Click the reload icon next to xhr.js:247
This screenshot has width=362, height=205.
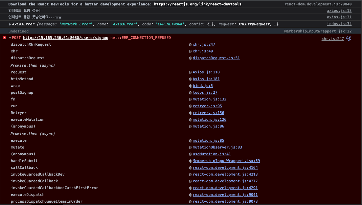click(348, 38)
